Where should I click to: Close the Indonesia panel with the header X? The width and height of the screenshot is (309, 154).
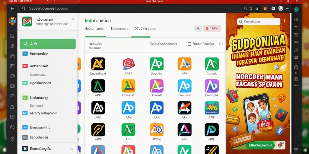pos(73,19)
